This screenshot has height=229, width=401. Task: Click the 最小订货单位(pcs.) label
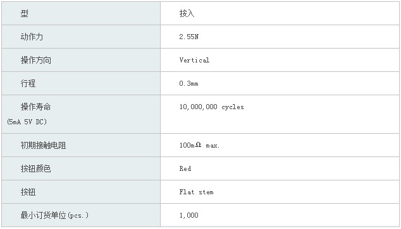(54, 215)
